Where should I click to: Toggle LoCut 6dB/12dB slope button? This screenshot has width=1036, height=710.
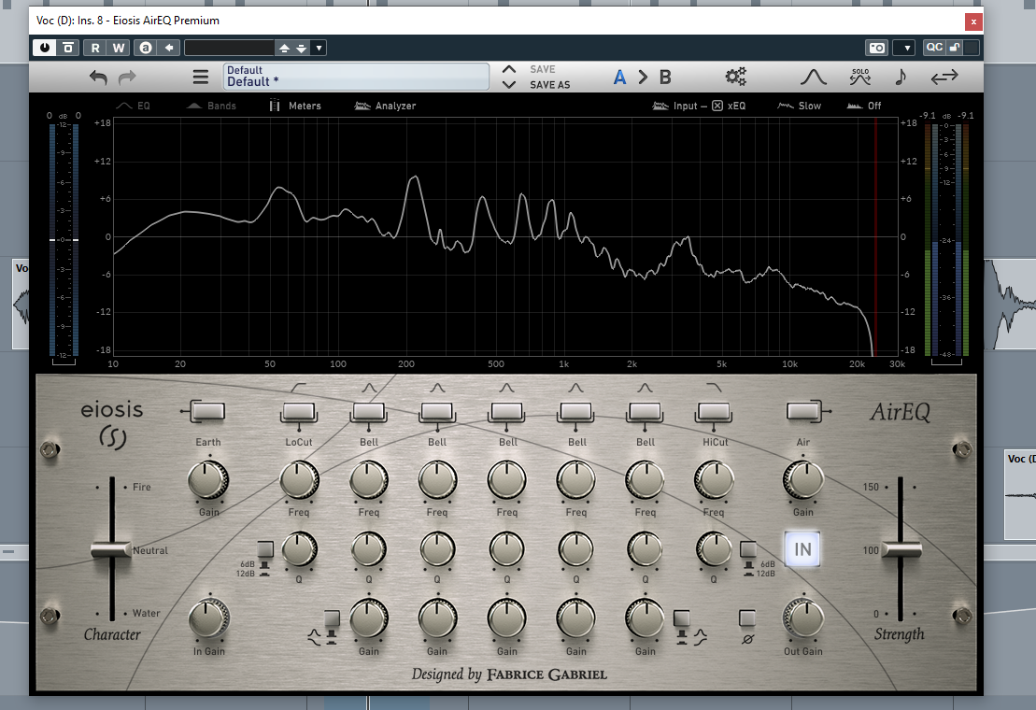coord(265,549)
